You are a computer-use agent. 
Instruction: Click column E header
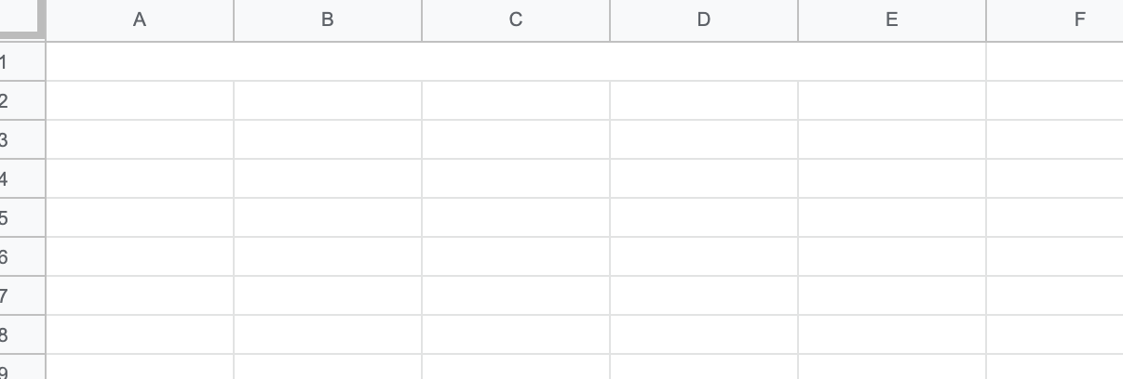point(892,20)
